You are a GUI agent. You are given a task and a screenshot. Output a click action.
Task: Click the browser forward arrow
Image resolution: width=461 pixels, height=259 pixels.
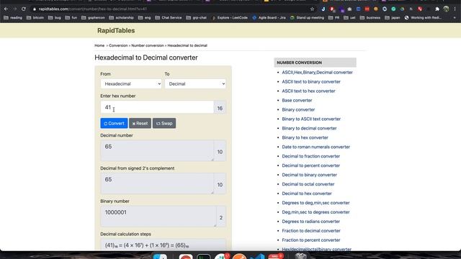click(14, 9)
